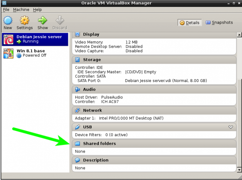The image size is (242, 180).
Task: Click the green Show arrow toolbar icon
Action: [x=43, y=20]
